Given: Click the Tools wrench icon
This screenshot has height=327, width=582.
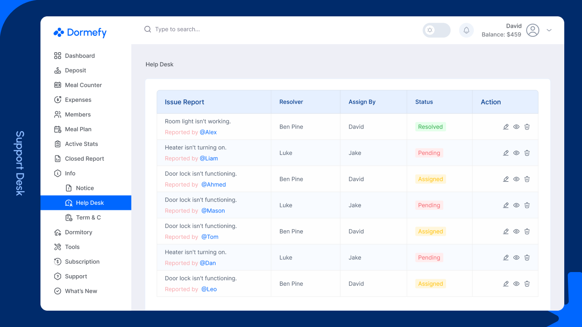Looking at the screenshot, I should pyautogui.click(x=57, y=247).
